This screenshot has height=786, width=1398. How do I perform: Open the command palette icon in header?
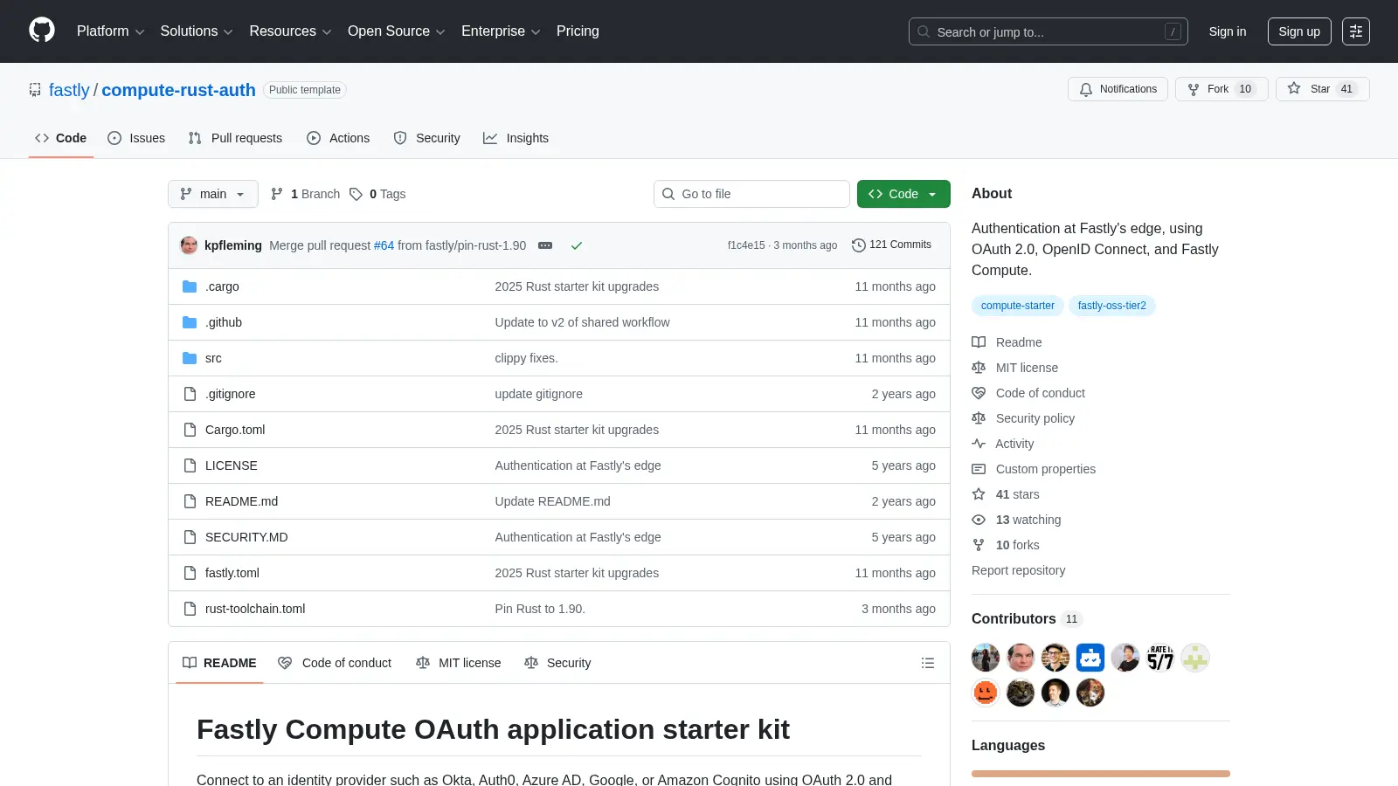click(x=1356, y=31)
